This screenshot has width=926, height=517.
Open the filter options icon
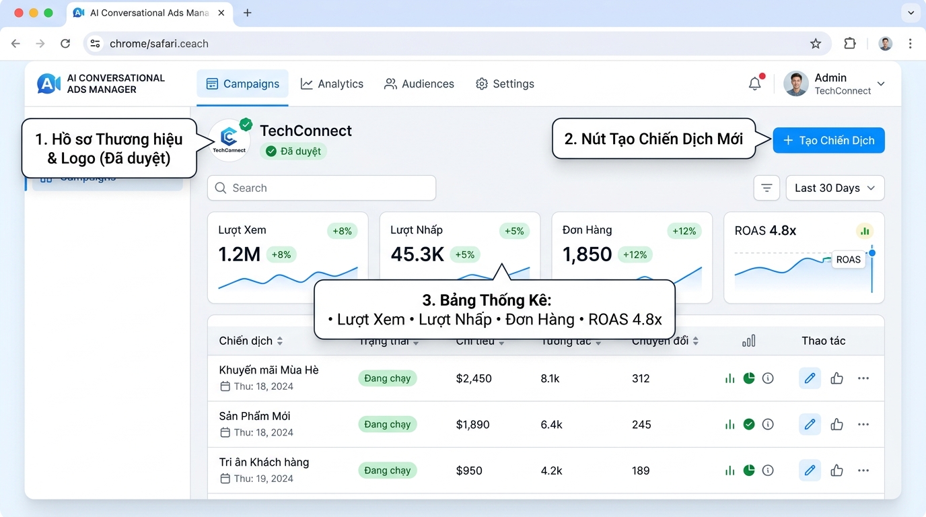[767, 188]
